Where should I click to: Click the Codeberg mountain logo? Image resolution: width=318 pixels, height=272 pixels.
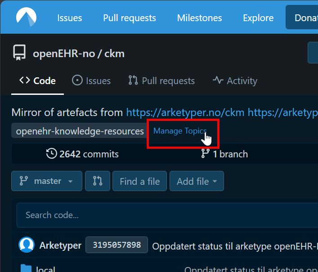(26, 18)
